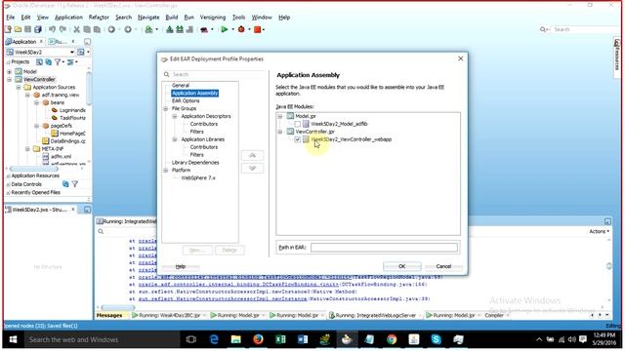Collapse the Application Descriptors node
This screenshot has height=351, width=625.
(175, 116)
